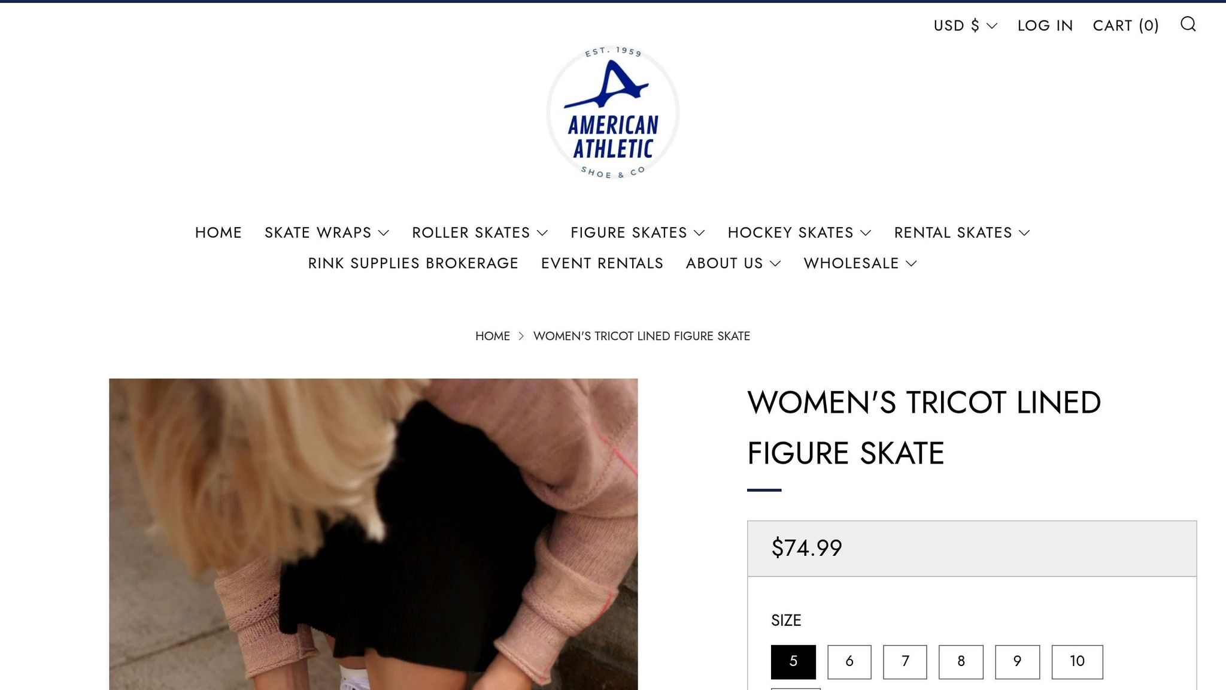Expand the Wholesale menu
This screenshot has width=1226, height=690.
tap(860, 264)
